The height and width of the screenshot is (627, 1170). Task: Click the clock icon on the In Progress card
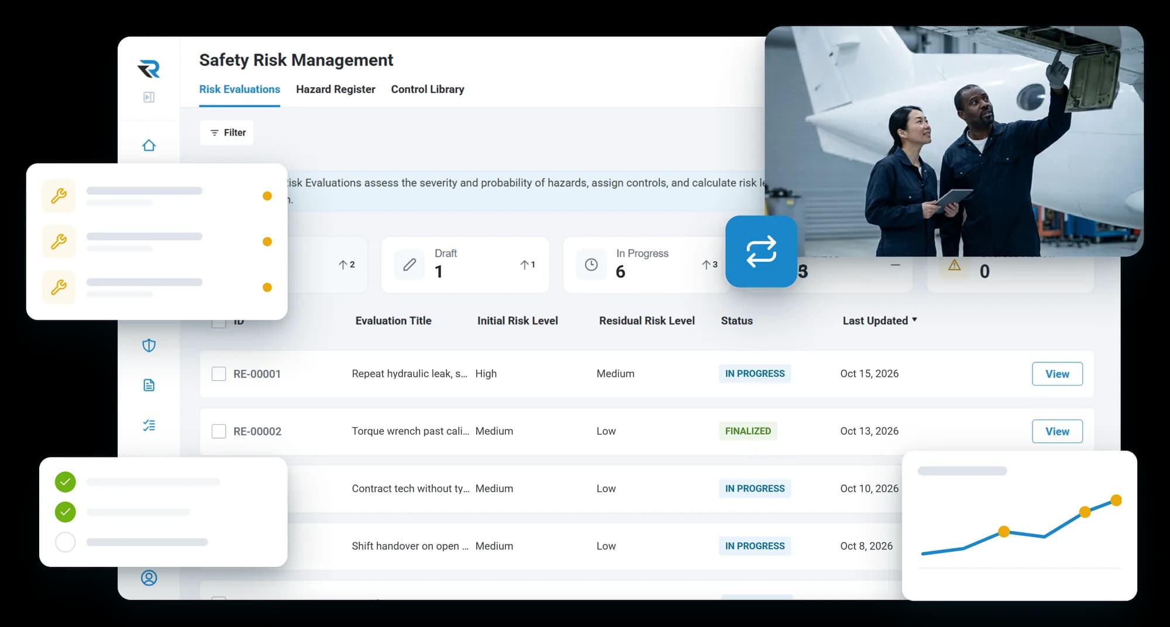(x=591, y=265)
